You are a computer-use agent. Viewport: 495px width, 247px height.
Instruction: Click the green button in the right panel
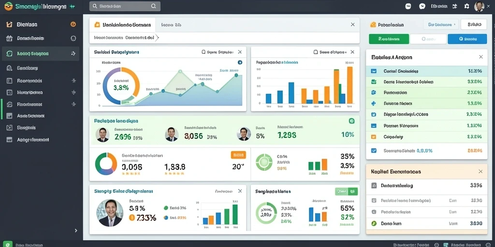(389, 39)
